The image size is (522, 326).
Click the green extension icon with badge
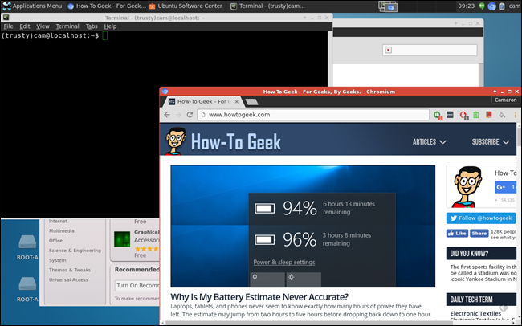(x=438, y=115)
